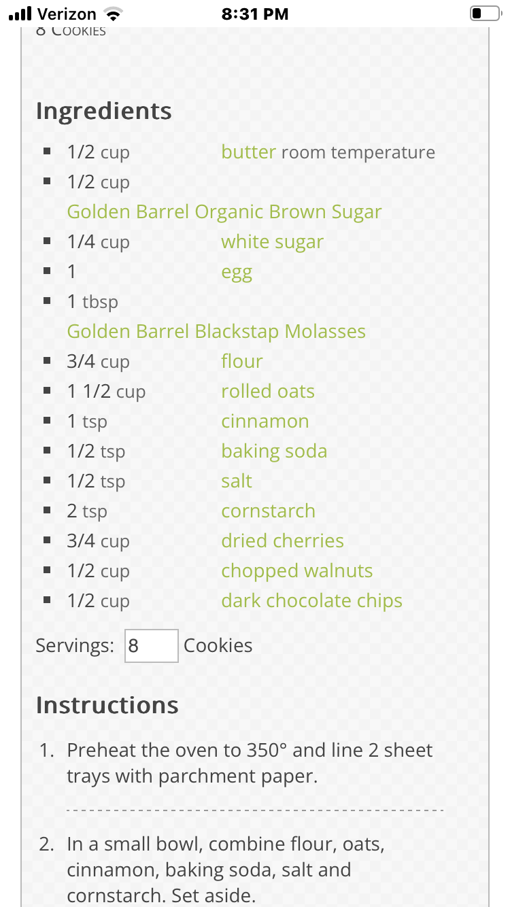The image size is (510, 907).
Task: Open the dried cherries link
Action: click(282, 541)
